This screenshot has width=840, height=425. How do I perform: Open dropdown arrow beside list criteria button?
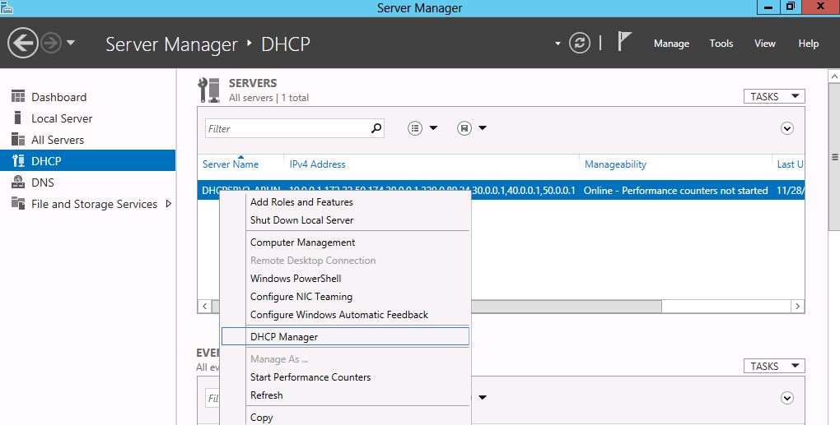[433, 127]
